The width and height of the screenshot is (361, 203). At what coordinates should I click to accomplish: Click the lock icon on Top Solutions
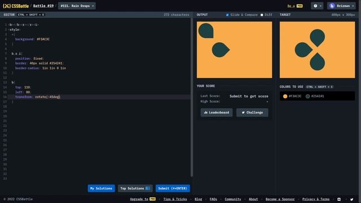pyautogui.click(x=148, y=188)
